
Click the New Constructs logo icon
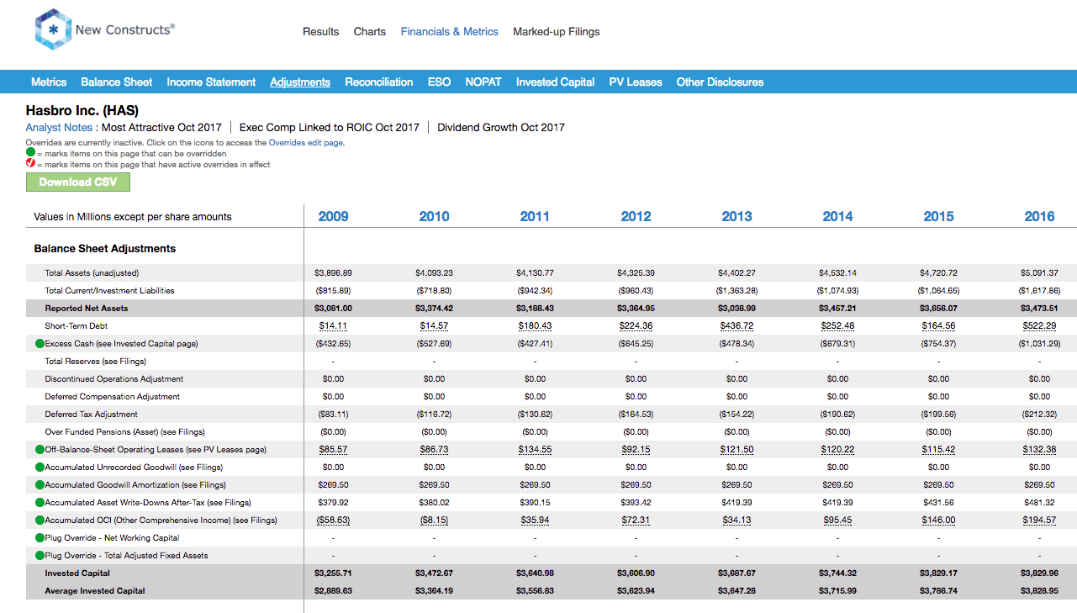[x=53, y=30]
